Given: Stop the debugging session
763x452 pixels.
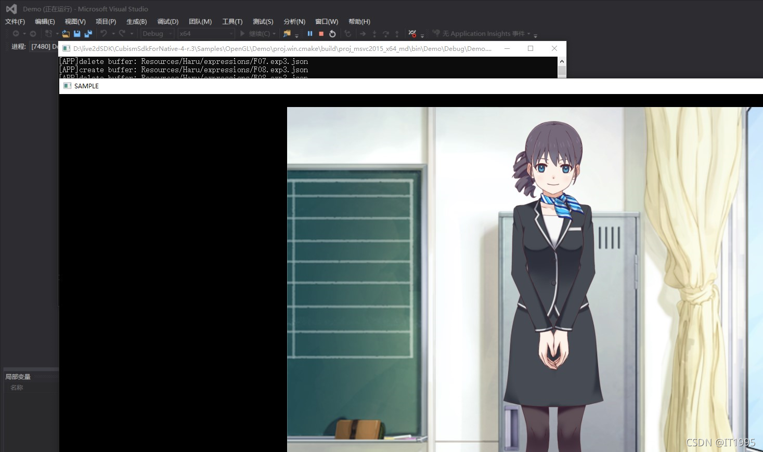Looking at the screenshot, I should click(x=321, y=34).
